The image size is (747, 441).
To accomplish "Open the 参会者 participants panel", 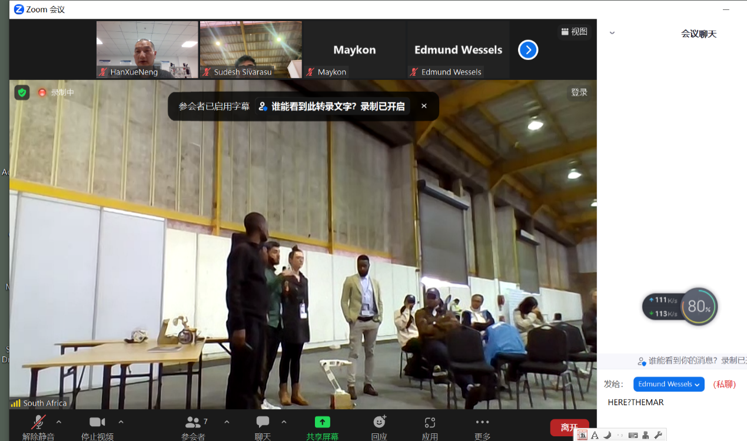I will tap(194, 422).
